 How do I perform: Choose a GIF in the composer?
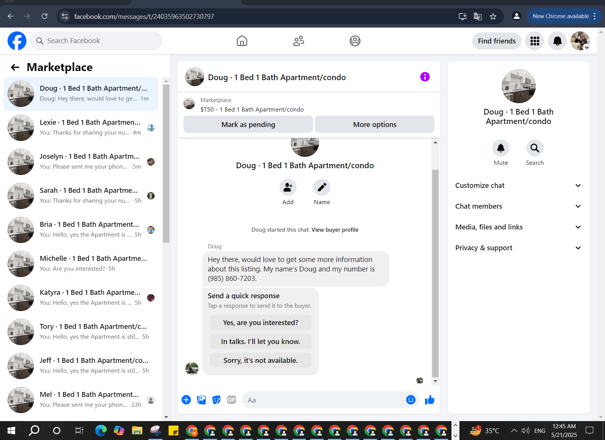pos(231,400)
